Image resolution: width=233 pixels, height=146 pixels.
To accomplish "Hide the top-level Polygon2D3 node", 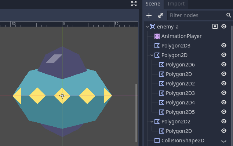I will click(223, 45).
